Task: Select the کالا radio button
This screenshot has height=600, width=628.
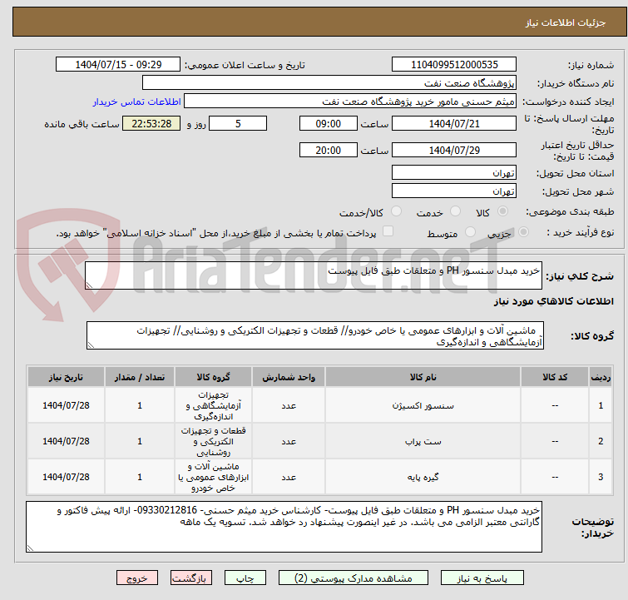Action: (x=502, y=211)
